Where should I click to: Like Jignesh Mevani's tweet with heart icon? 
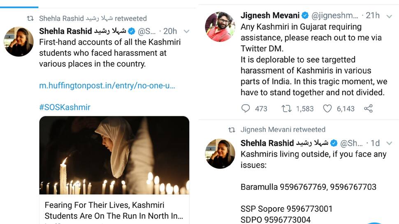(x=327, y=109)
